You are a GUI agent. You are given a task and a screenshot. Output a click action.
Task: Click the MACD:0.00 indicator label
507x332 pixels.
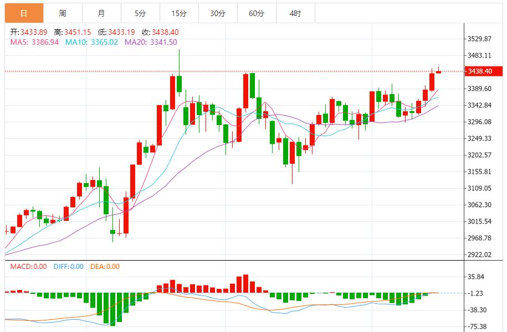pos(28,267)
